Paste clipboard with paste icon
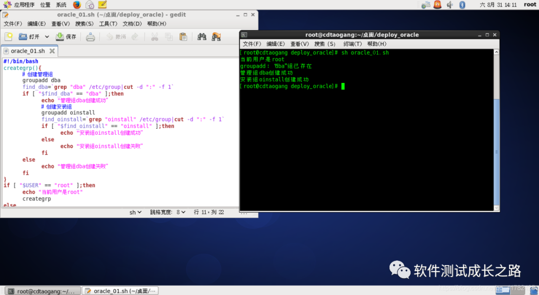The height and width of the screenshot is (295, 539). click(x=183, y=37)
